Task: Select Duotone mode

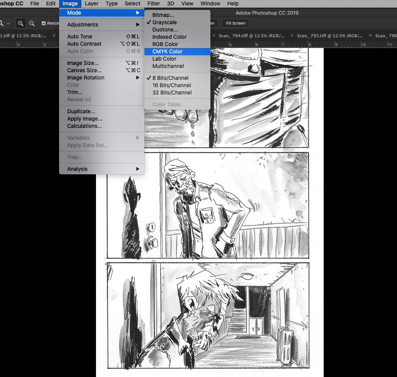Action: point(177,30)
